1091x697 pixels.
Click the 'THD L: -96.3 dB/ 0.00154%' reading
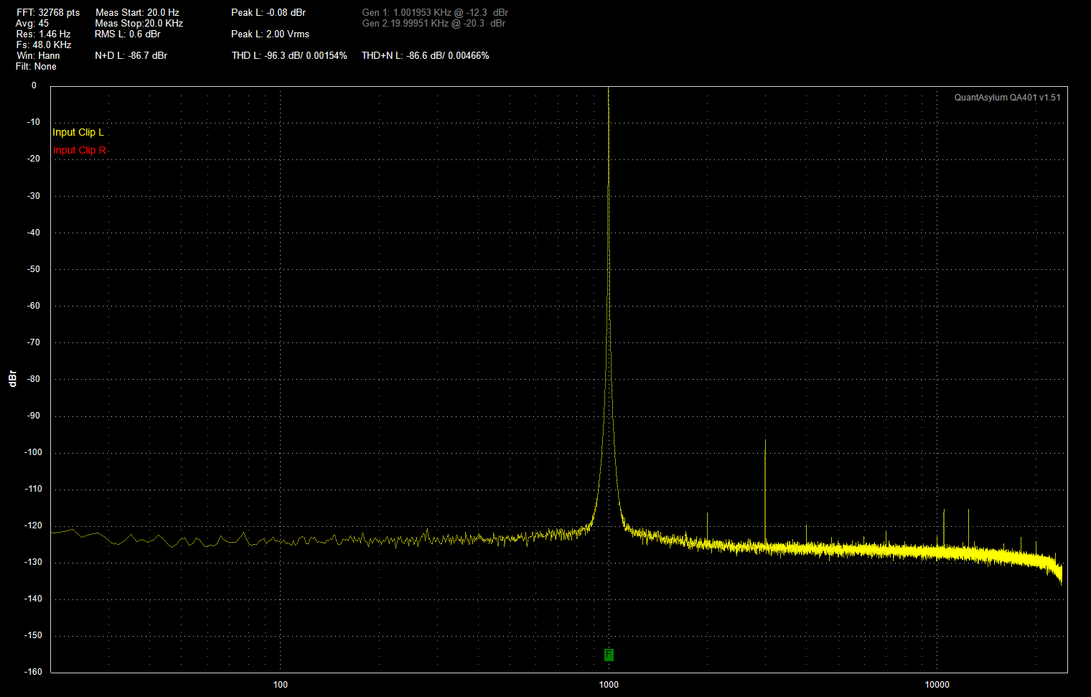(289, 55)
